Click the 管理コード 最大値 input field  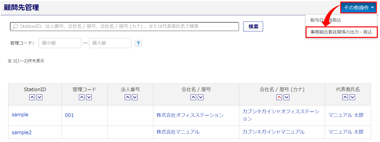(x=110, y=43)
